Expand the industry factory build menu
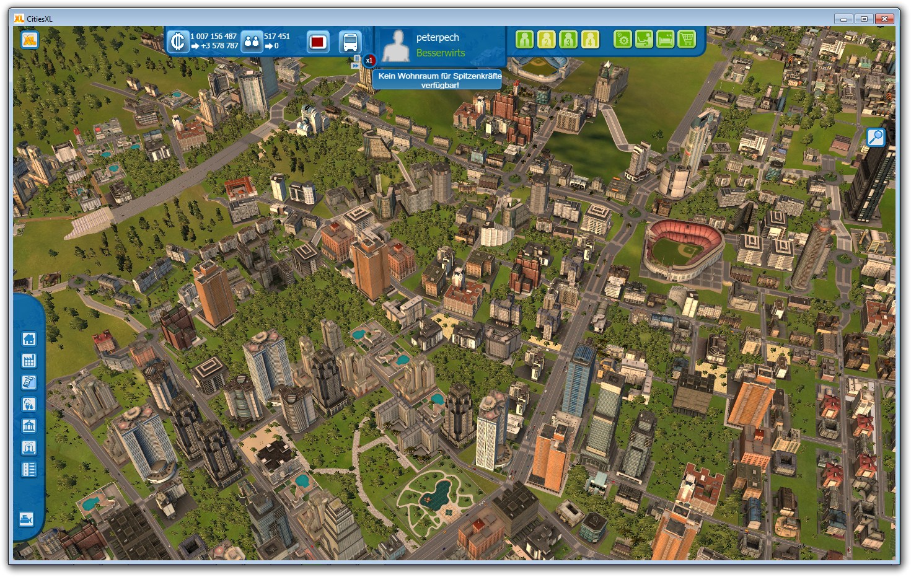 click(29, 361)
